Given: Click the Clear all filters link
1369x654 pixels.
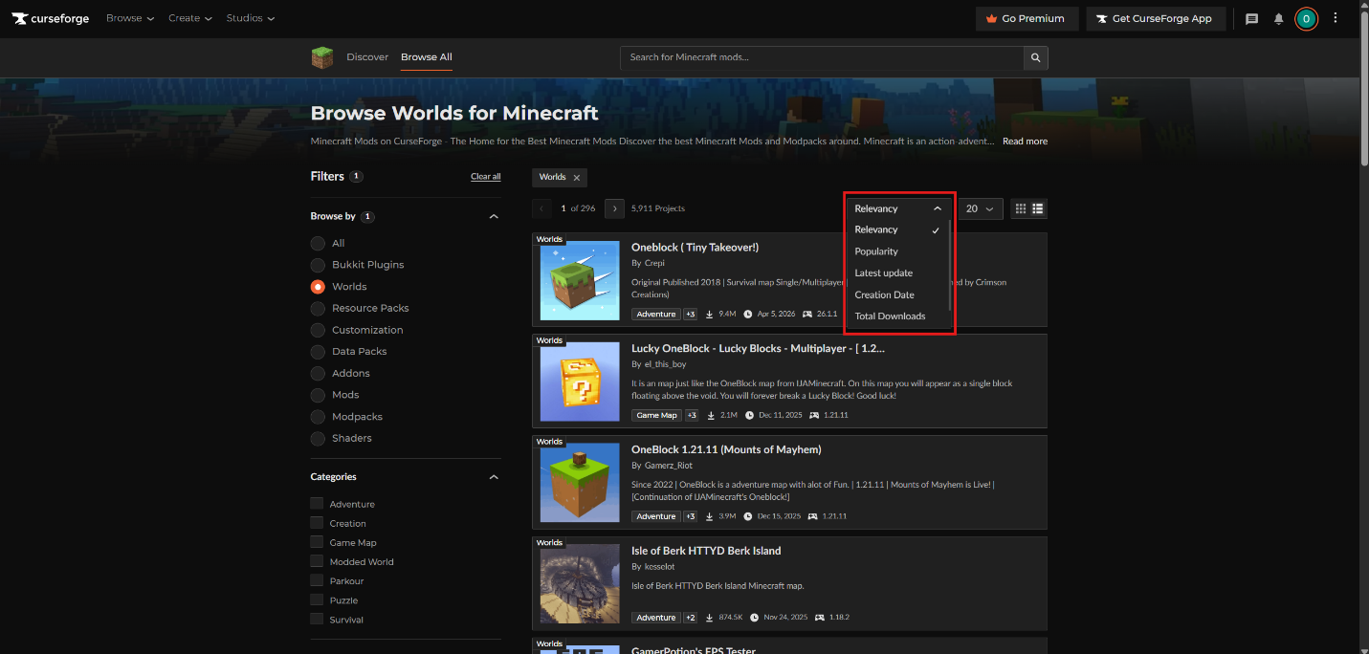Looking at the screenshot, I should tap(485, 177).
